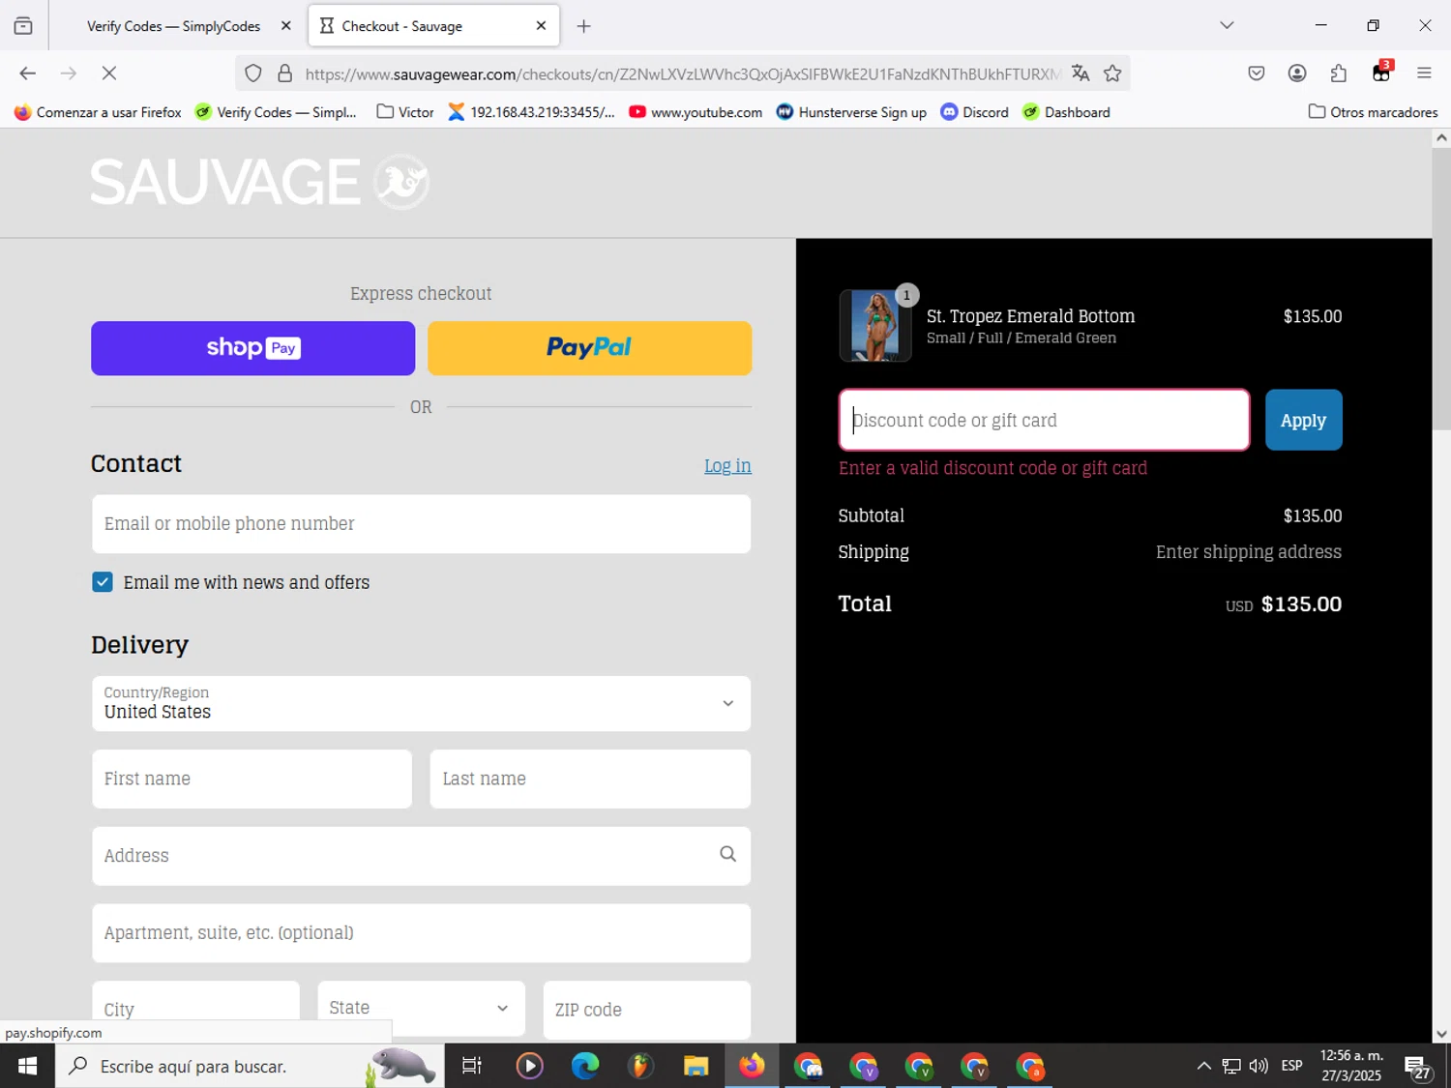Screen dimensions: 1451x1088
Task: Open the notification center icon
Action: pyautogui.click(x=1418, y=1067)
